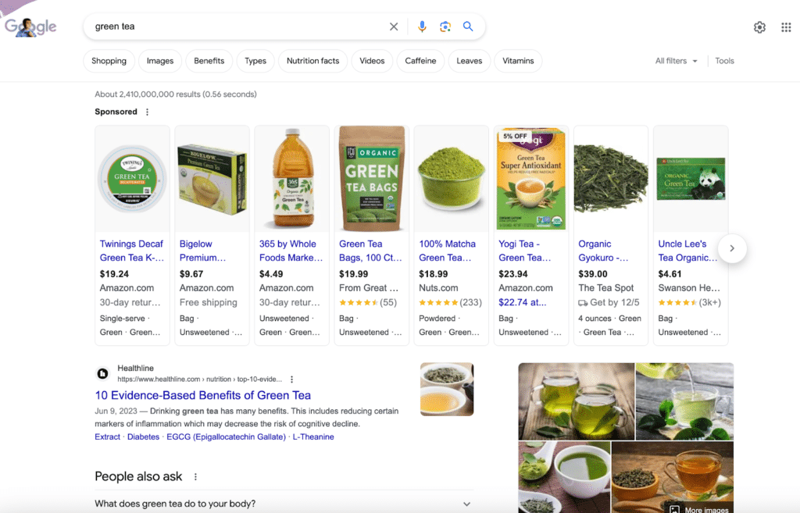This screenshot has width=800, height=513.
Task: Open the Sponsored three-dot menu
Action: tap(148, 112)
